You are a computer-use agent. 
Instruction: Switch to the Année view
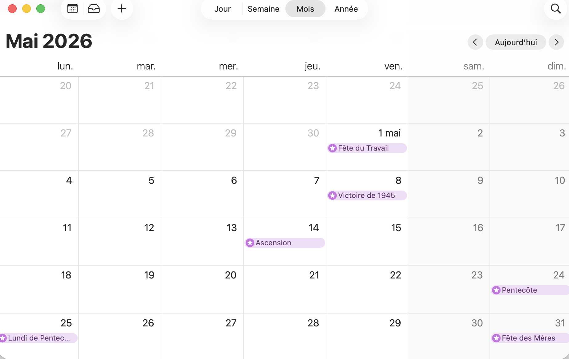(x=346, y=9)
